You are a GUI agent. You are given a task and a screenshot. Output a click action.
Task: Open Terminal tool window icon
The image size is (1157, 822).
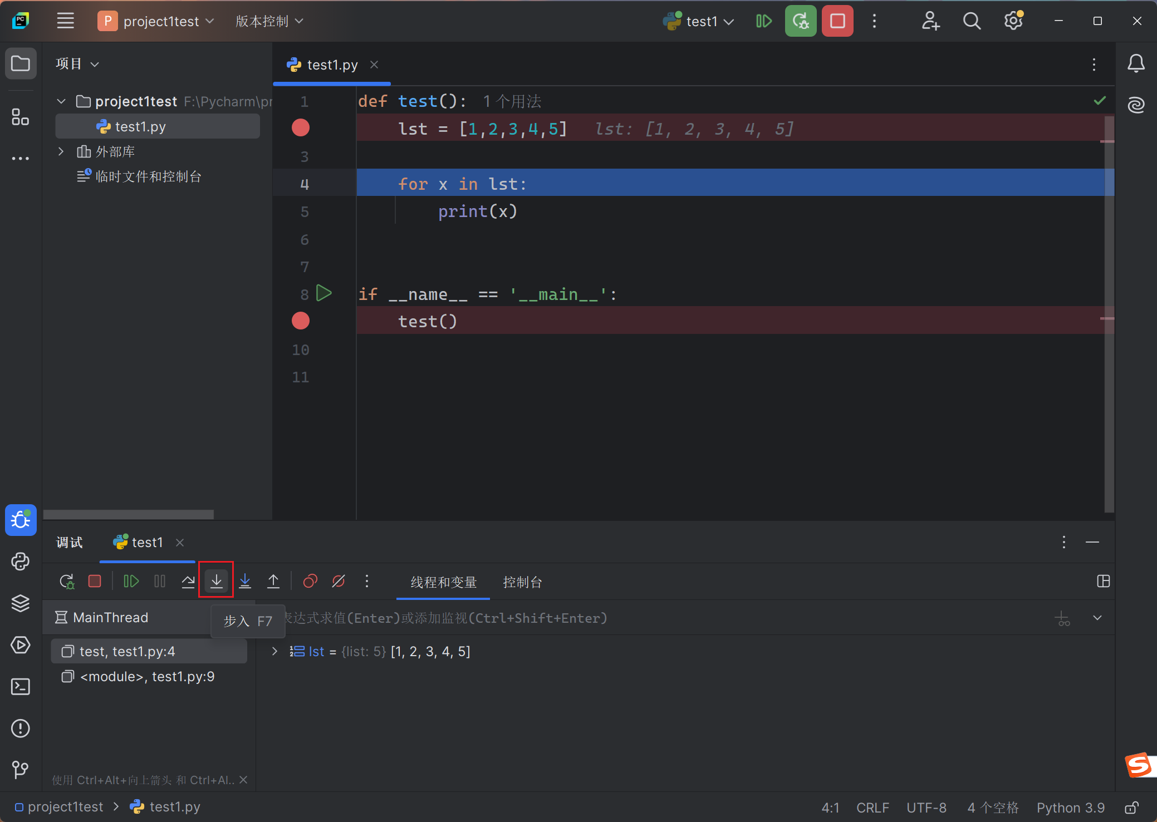coord(21,687)
